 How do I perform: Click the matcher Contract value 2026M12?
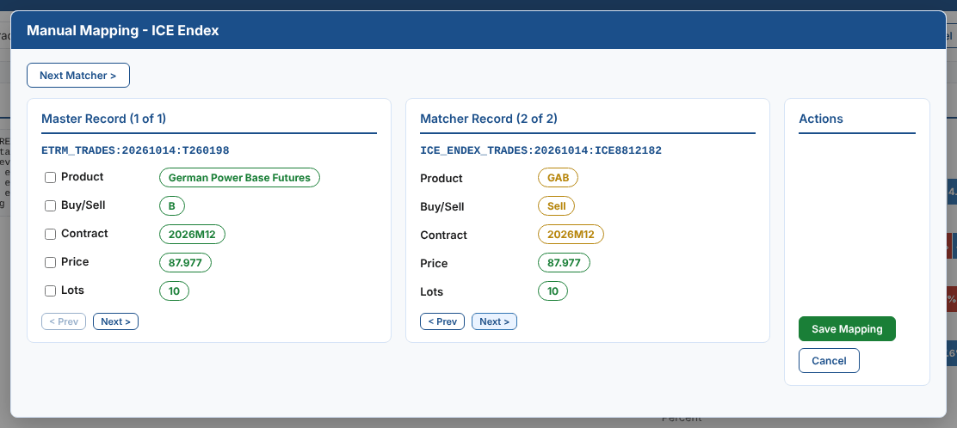571,235
